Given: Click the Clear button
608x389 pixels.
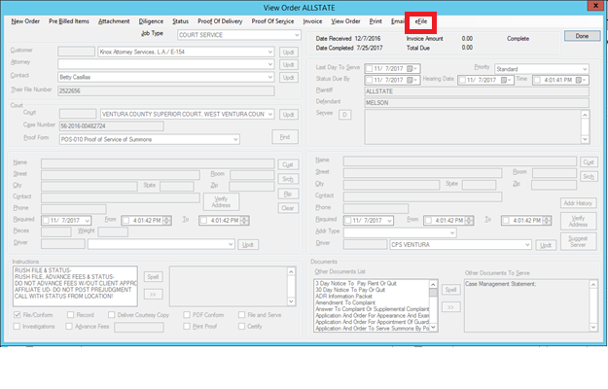Looking at the screenshot, I should 288,208.
